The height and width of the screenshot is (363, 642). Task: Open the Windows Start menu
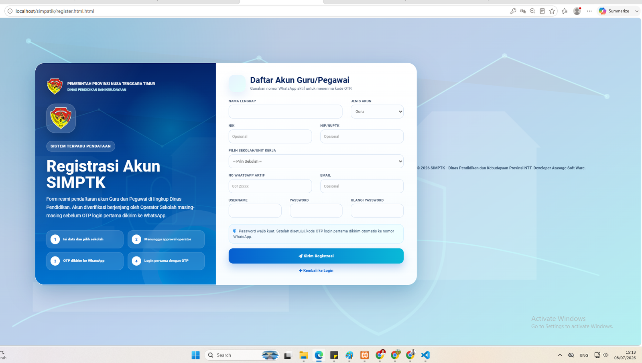coord(195,355)
